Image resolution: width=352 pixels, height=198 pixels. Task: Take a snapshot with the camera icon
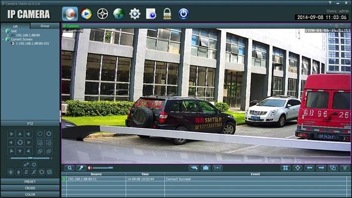[x=206, y=168]
